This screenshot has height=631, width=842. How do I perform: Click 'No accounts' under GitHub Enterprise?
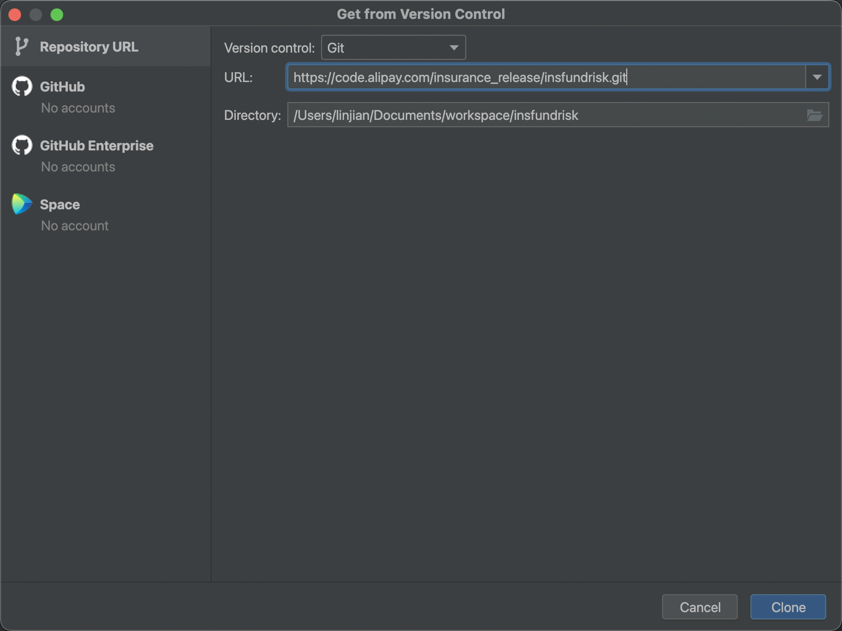(x=78, y=167)
